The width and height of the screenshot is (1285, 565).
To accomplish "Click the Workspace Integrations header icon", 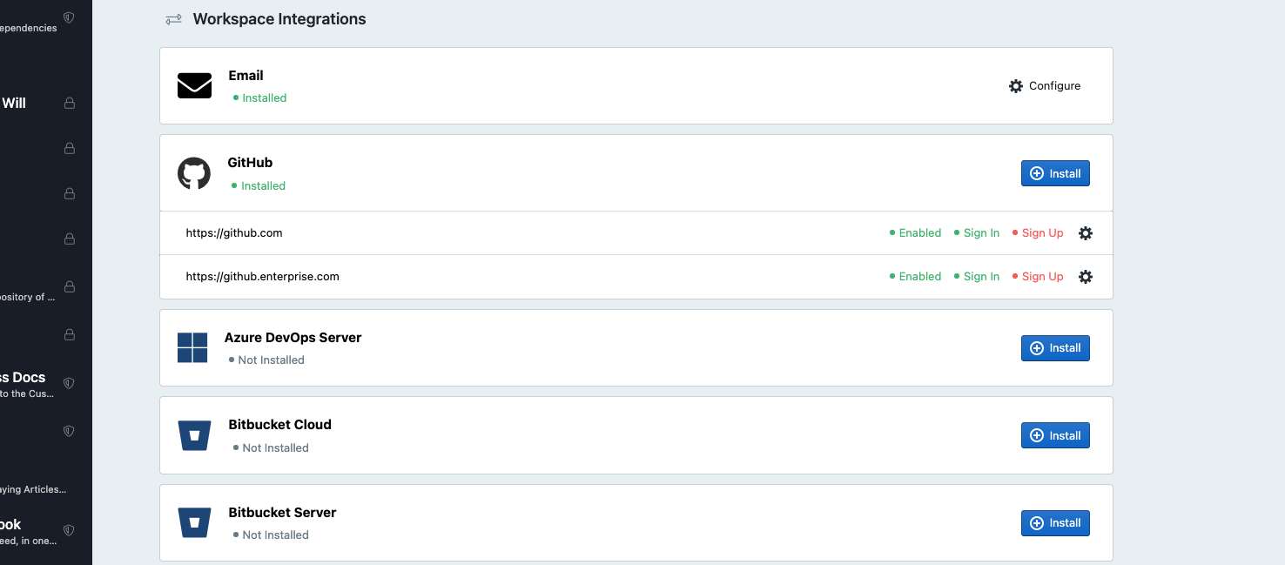I will [x=172, y=18].
